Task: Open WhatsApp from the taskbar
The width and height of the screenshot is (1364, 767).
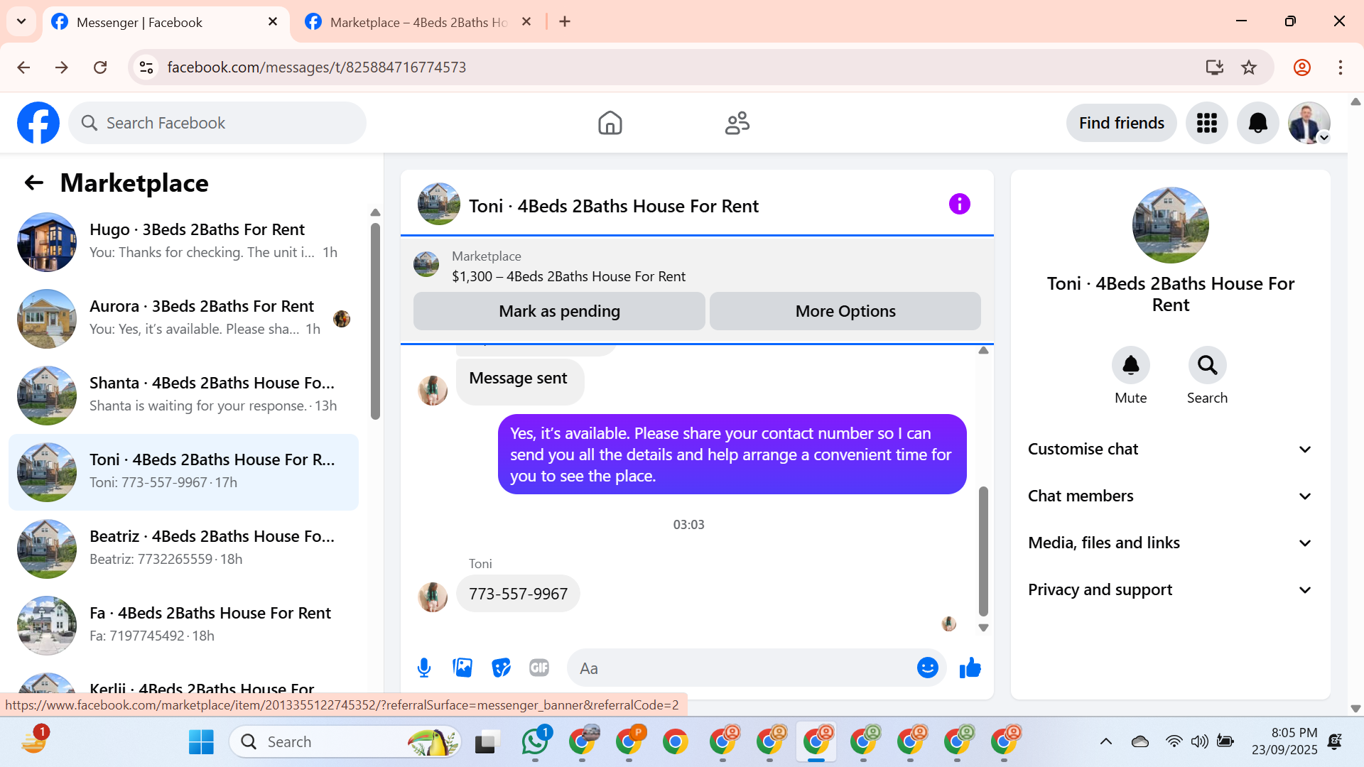Action: pos(534,741)
